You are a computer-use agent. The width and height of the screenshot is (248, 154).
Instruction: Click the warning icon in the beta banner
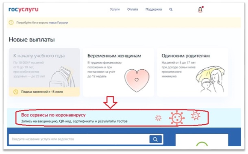click(11, 22)
